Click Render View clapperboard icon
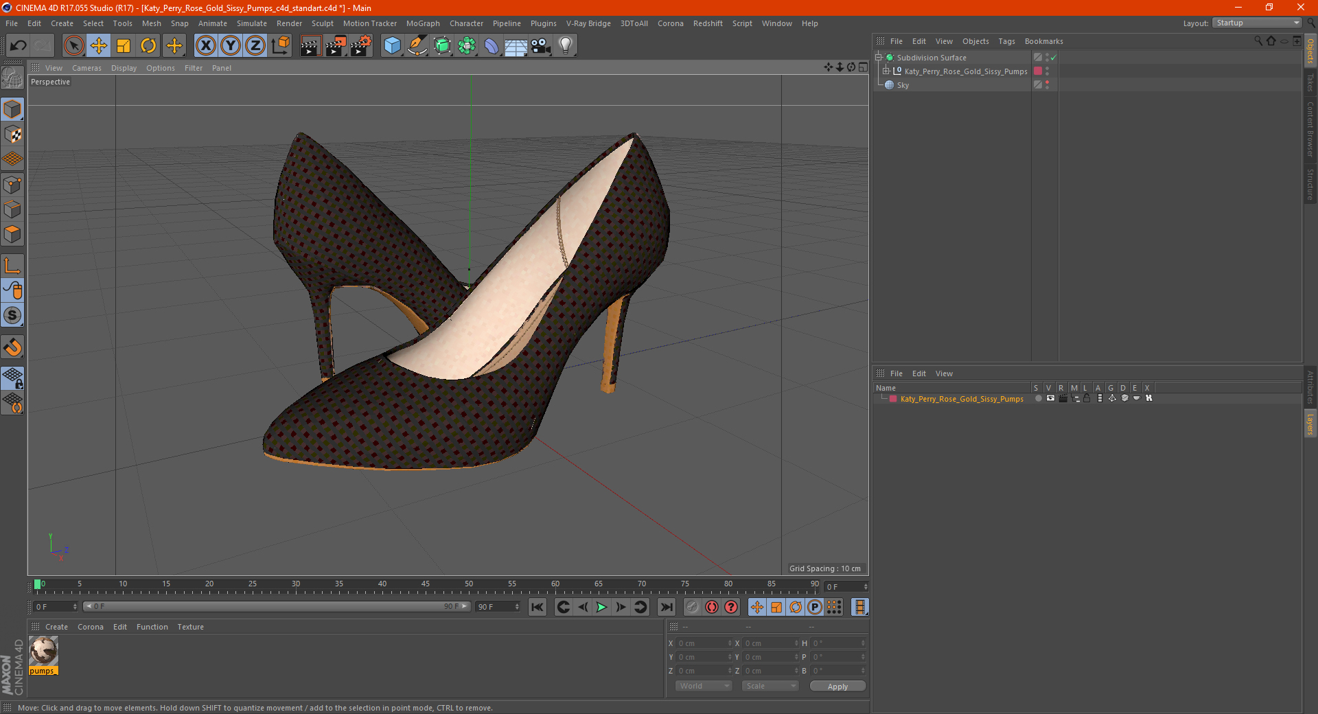Viewport: 1318px width, 714px height. [x=310, y=46]
